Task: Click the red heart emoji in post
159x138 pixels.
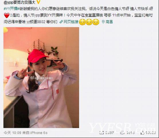Action: pyautogui.click(x=7, y=15)
